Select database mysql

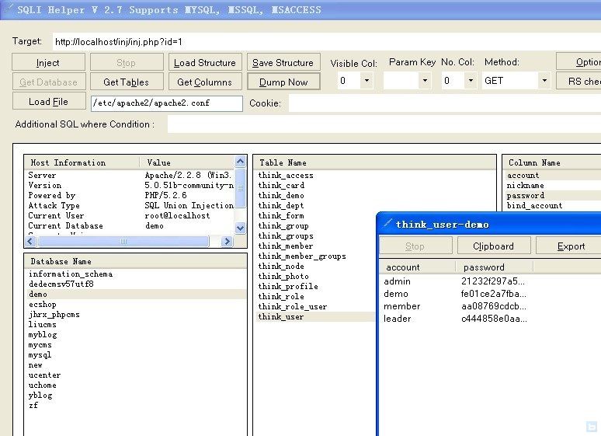40,354
